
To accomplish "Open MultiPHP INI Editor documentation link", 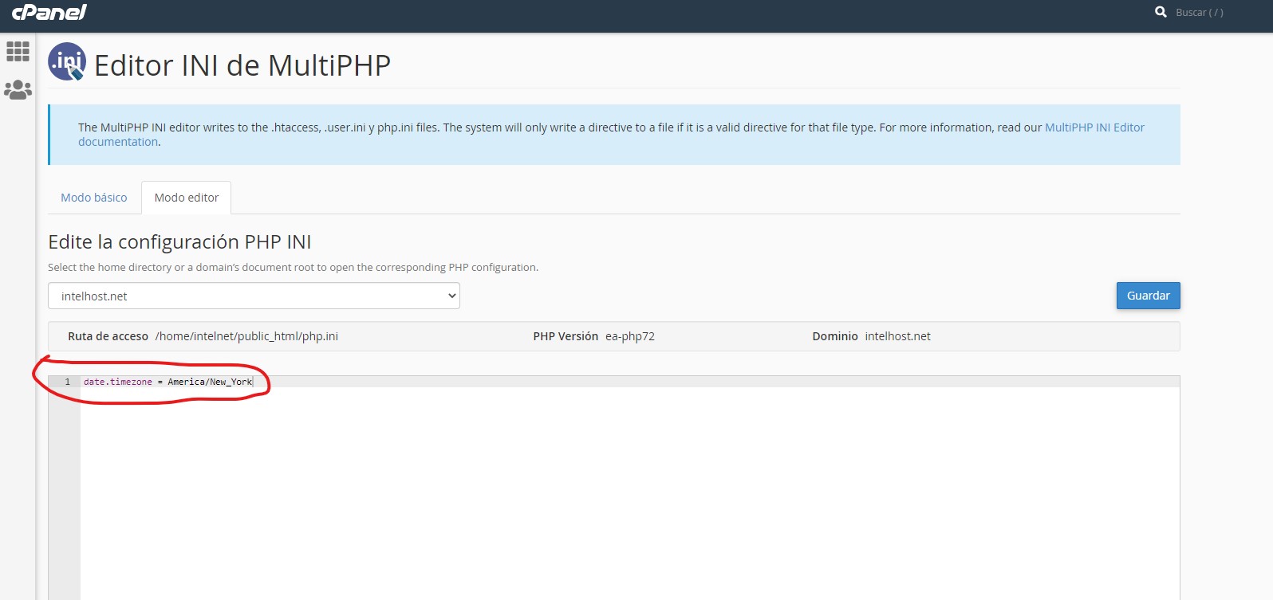I will tap(1094, 127).
